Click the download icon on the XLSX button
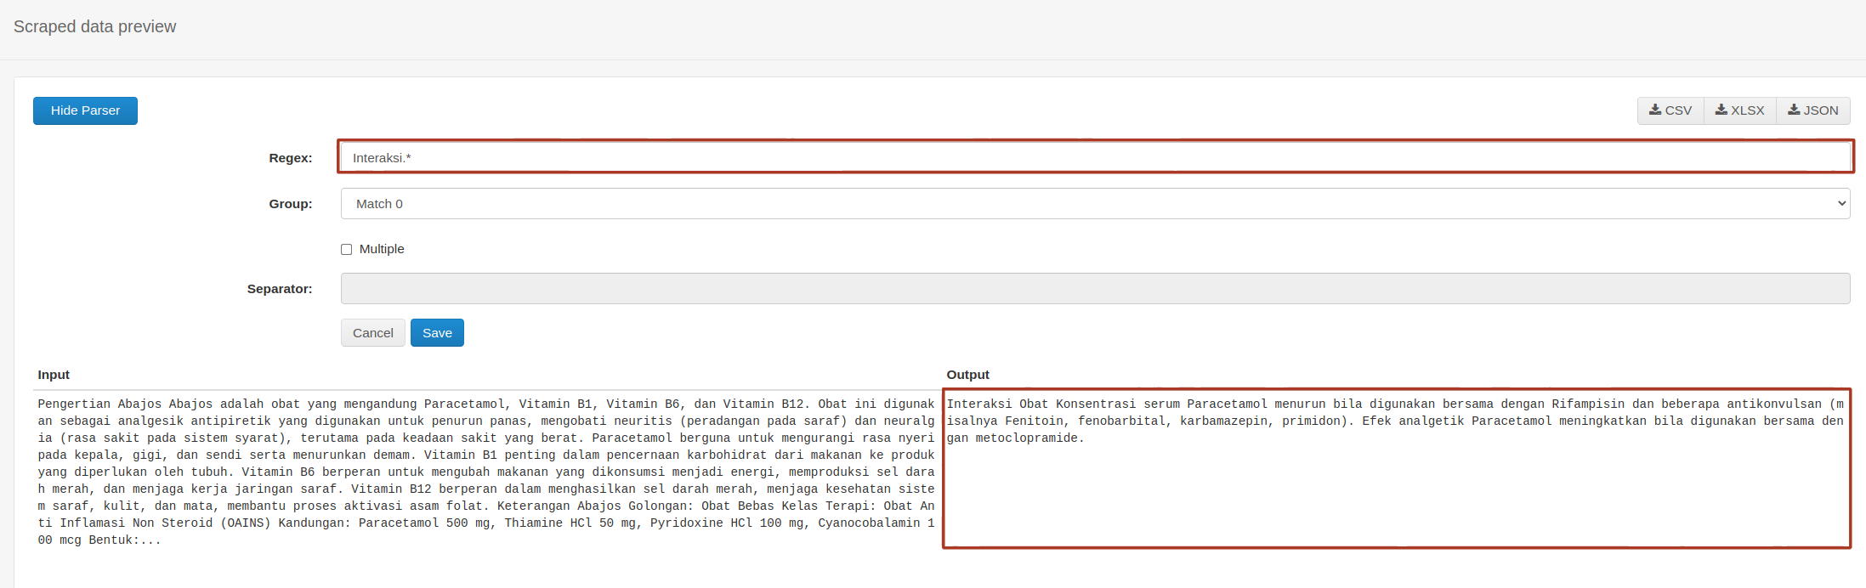This screenshot has width=1866, height=588. click(1721, 110)
